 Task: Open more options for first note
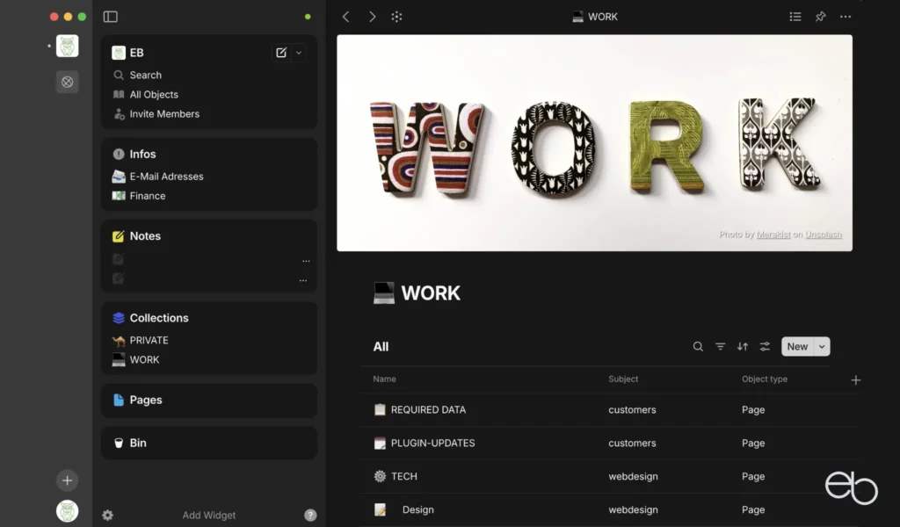[306, 261]
